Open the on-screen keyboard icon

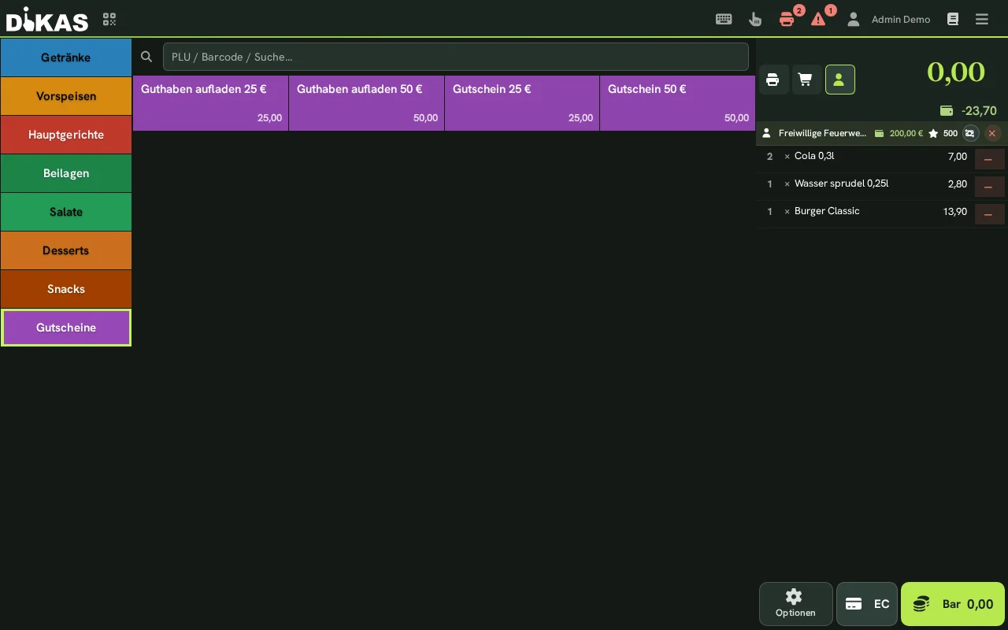pos(724,19)
